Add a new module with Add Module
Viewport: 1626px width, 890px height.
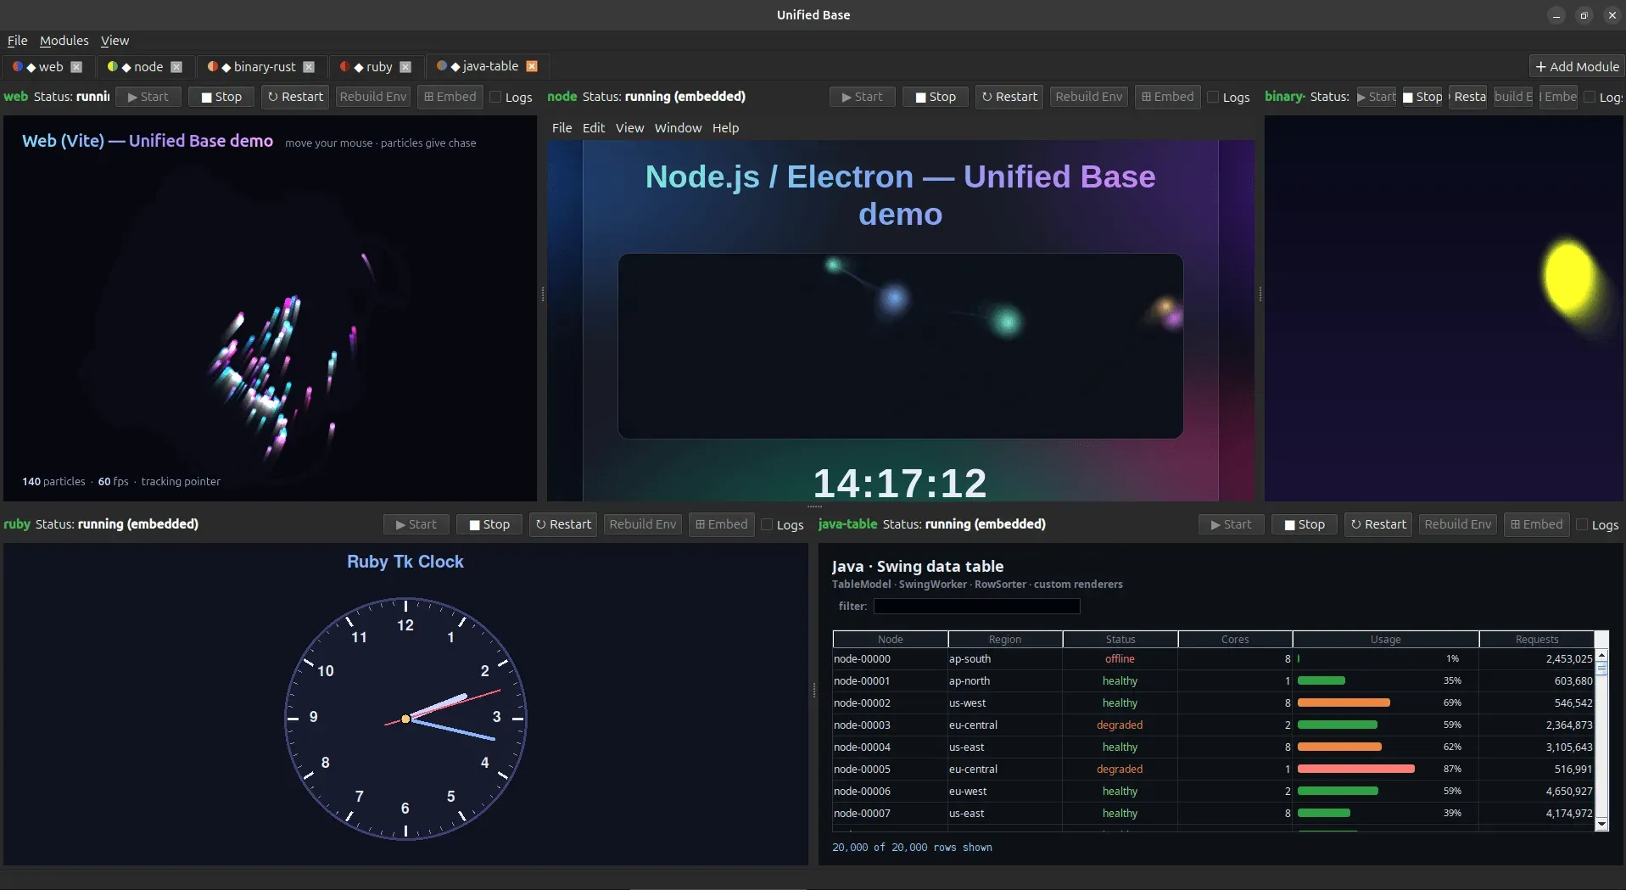point(1577,67)
